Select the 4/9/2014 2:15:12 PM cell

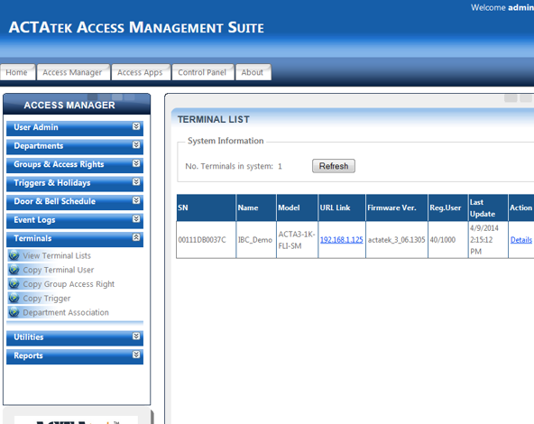[x=488, y=240]
